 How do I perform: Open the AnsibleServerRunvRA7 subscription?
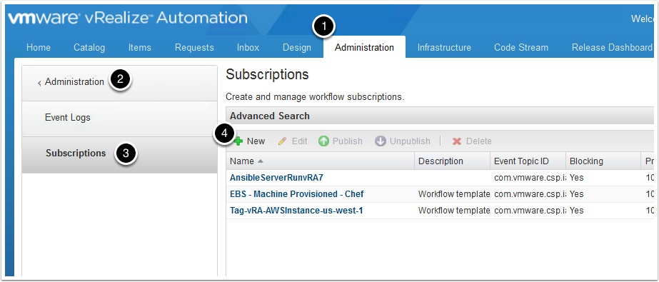(276, 178)
